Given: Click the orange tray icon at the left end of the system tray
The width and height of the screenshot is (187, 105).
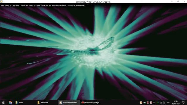Looking at the screenshot, I should 141,102.
